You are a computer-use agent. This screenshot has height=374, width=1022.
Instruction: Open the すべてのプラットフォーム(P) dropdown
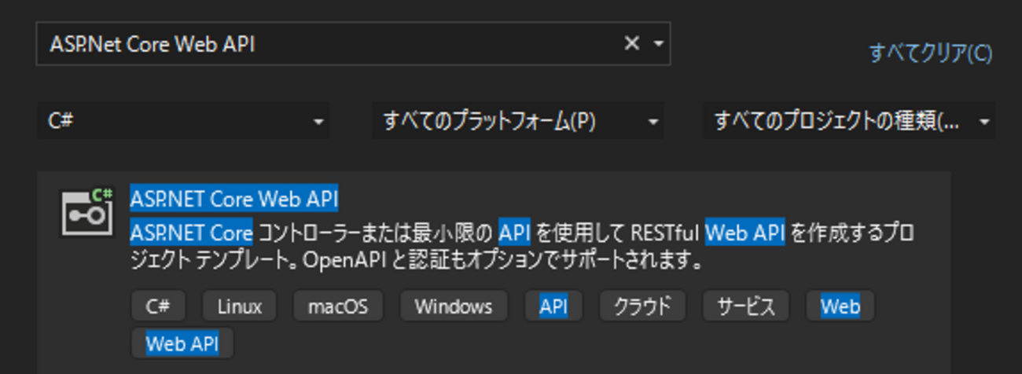[x=517, y=121]
